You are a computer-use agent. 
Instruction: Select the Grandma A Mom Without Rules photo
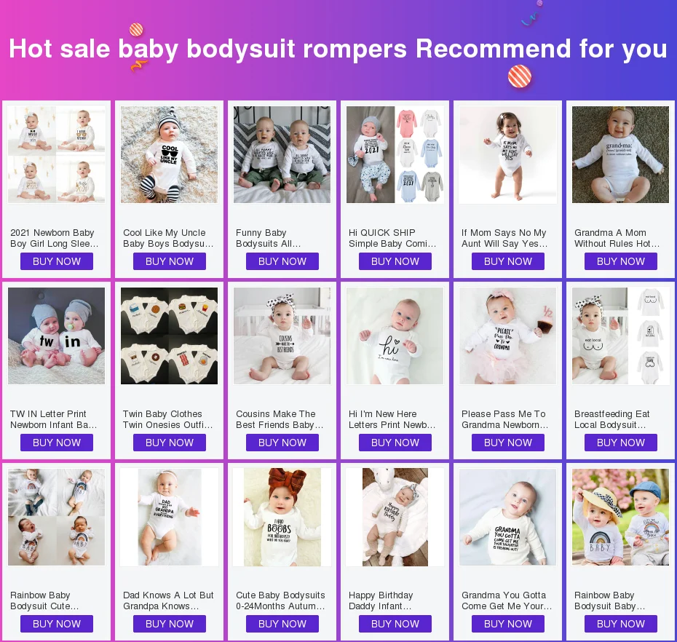(x=620, y=154)
